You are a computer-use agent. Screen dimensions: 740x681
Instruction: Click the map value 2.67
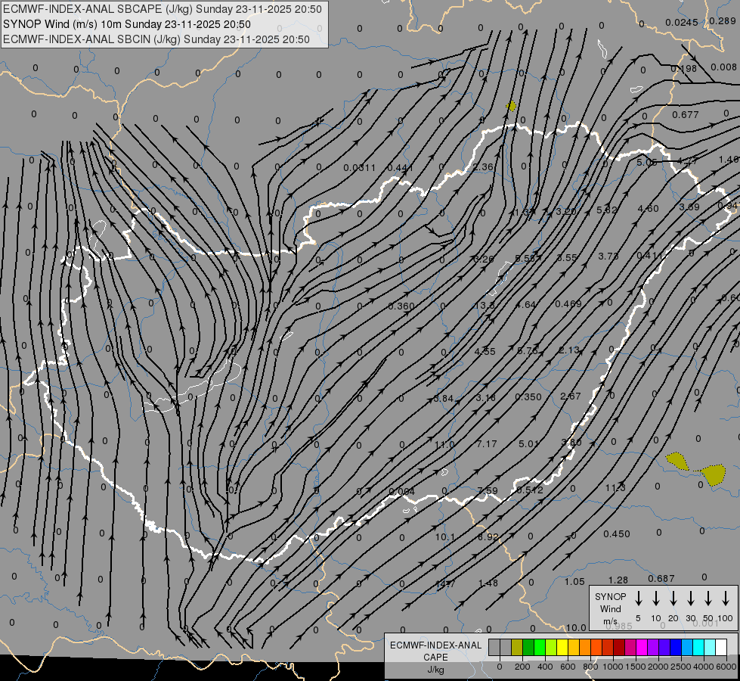tap(570, 396)
